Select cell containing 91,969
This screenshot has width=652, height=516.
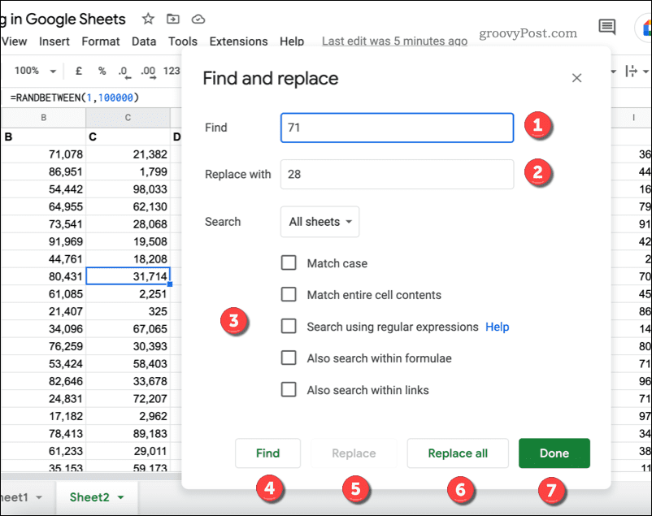44,241
